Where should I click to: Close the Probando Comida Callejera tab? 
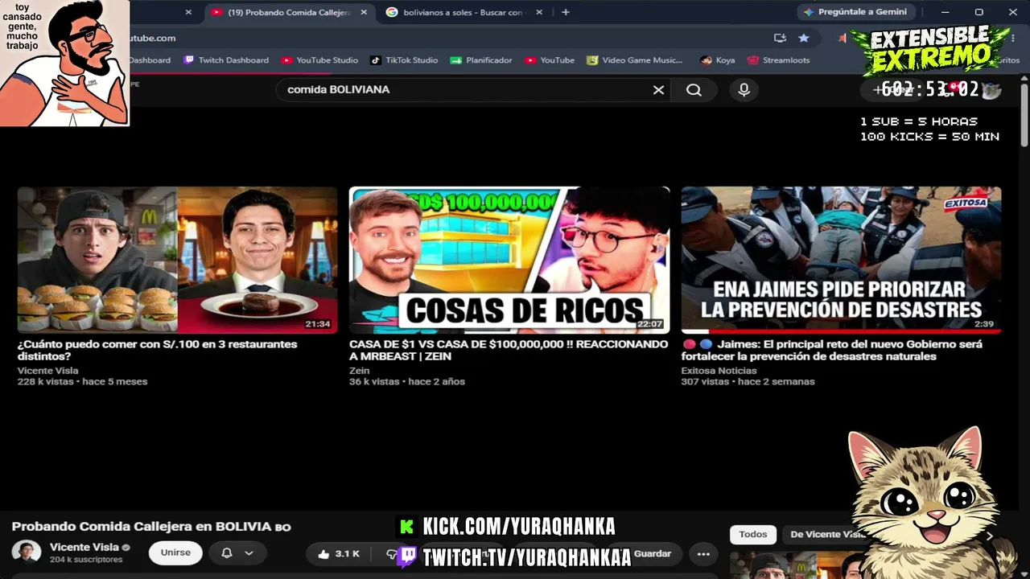[364, 12]
